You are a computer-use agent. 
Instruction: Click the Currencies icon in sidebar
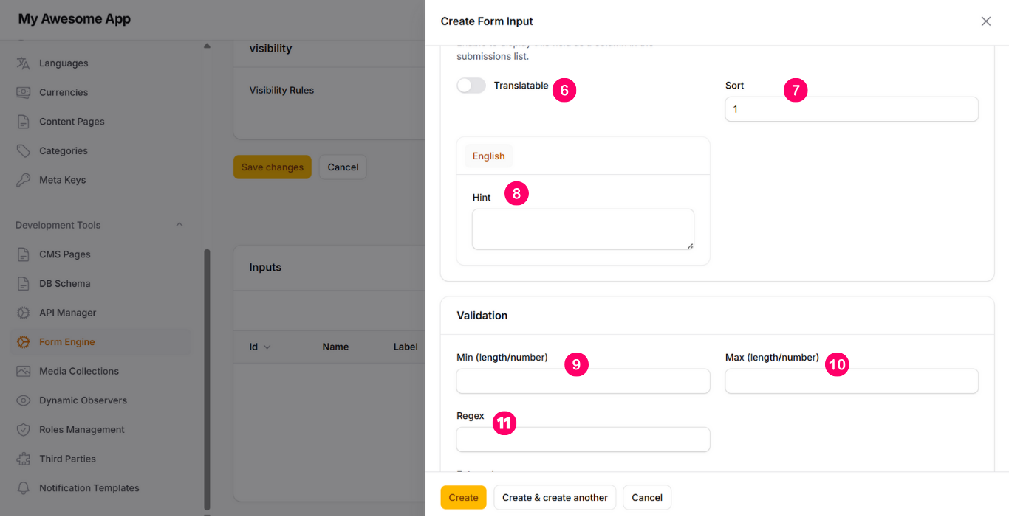[24, 92]
